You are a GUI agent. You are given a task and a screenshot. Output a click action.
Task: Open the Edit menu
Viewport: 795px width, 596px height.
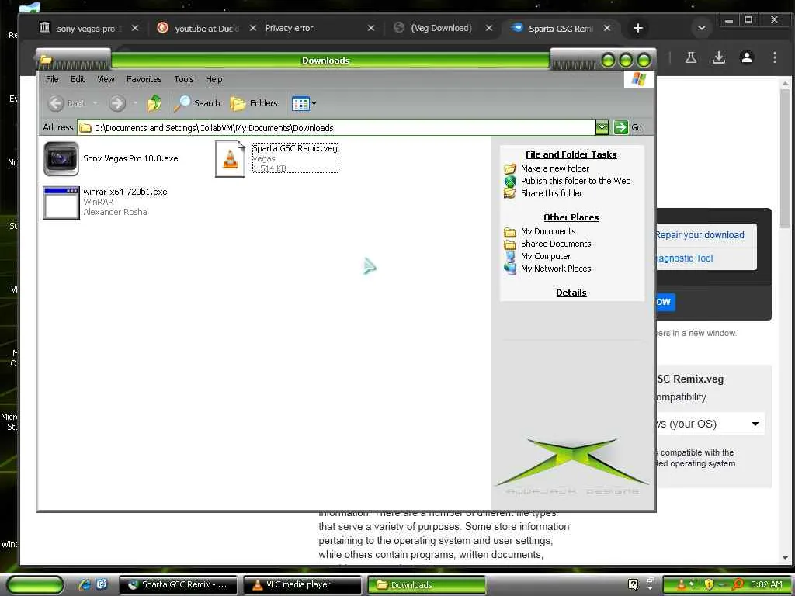[x=78, y=79]
